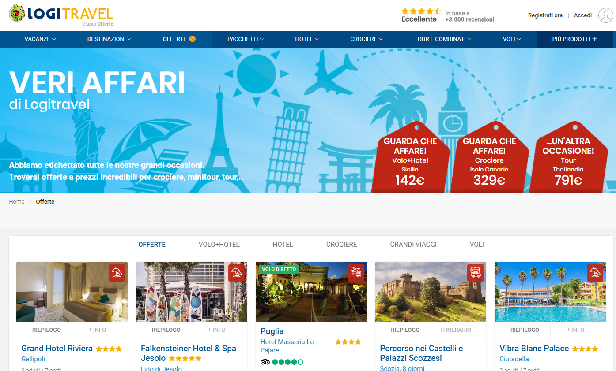Click the Accedi login link
The image size is (616, 371).
coord(583,15)
